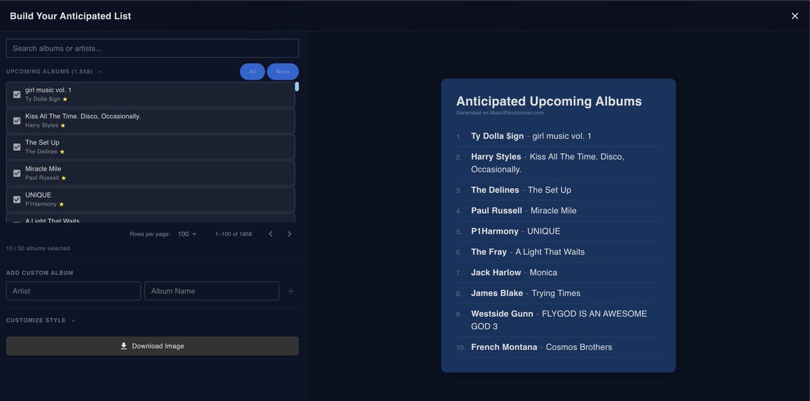Uncheck the Miracle Mile checkbox
This screenshot has width=810, height=401.
17,173
